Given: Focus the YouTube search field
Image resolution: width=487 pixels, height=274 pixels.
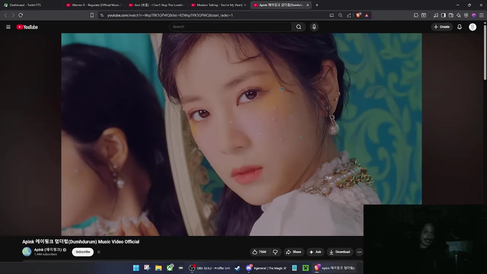Looking at the screenshot, I should click(230, 27).
